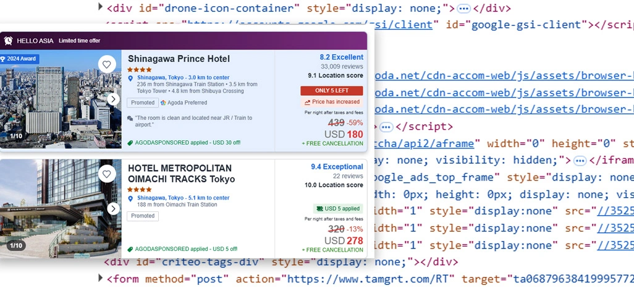Viewport: 634px width, 288px height.
Task: Click the map pin beside Shinagawa 5.1 km
Action: (x=130, y=198)
